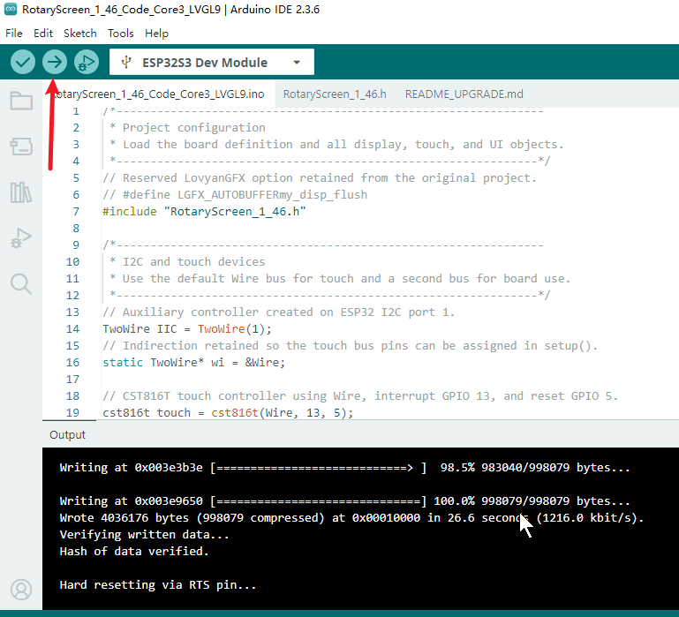Open the File menu
This screenshot has width=679, height=617.
click(14, 34)
